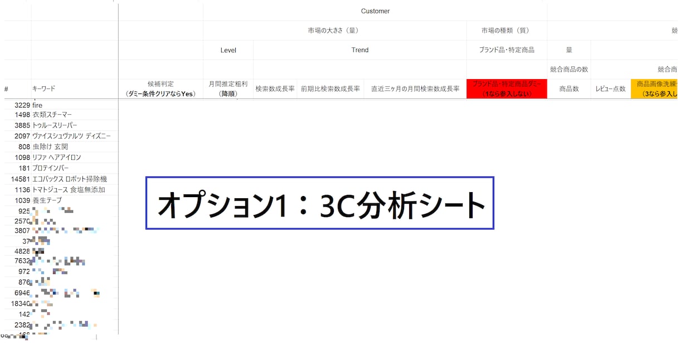Click the 競合商品の数 header cell
Image resolution: width=680 pixels, height=343 pixels.
(569, 70)
